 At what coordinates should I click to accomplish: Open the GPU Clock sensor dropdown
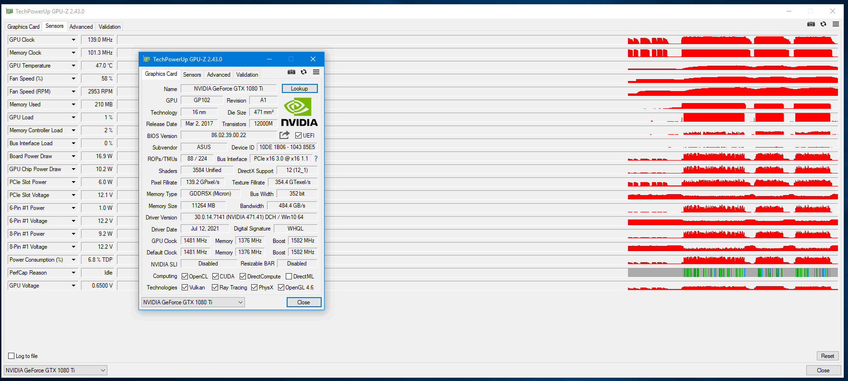(x=73, y=40)
